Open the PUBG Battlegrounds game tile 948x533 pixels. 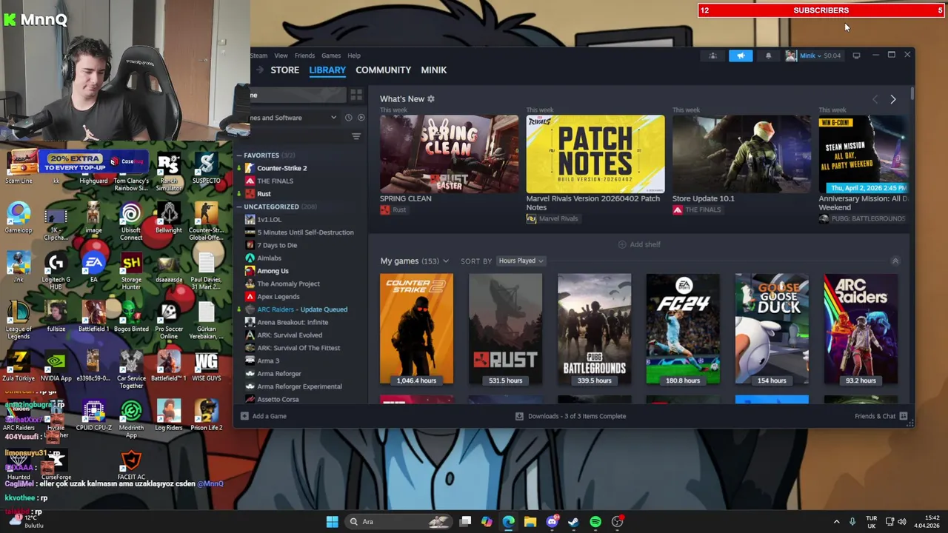click(594, 329)
